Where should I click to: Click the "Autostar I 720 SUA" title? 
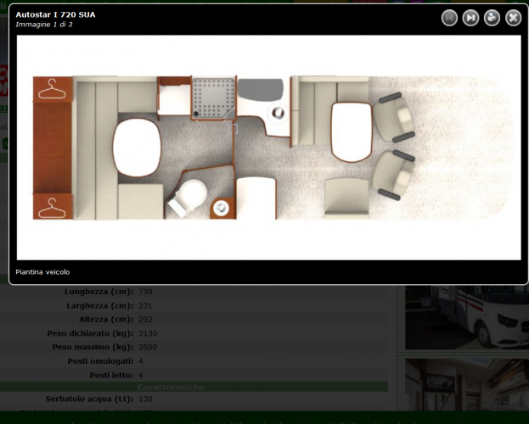pyautogui.click(x=55, y=14)
